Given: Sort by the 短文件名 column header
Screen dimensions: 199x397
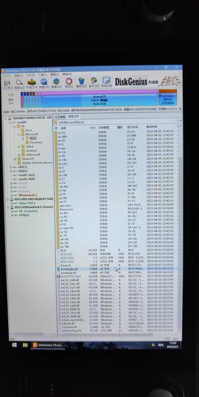Looking at the screenshot, I should pyautogui.click(x=133, y=127).
